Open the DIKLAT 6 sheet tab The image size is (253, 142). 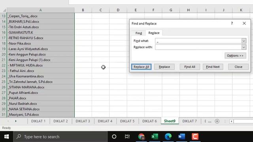point(149,121)
